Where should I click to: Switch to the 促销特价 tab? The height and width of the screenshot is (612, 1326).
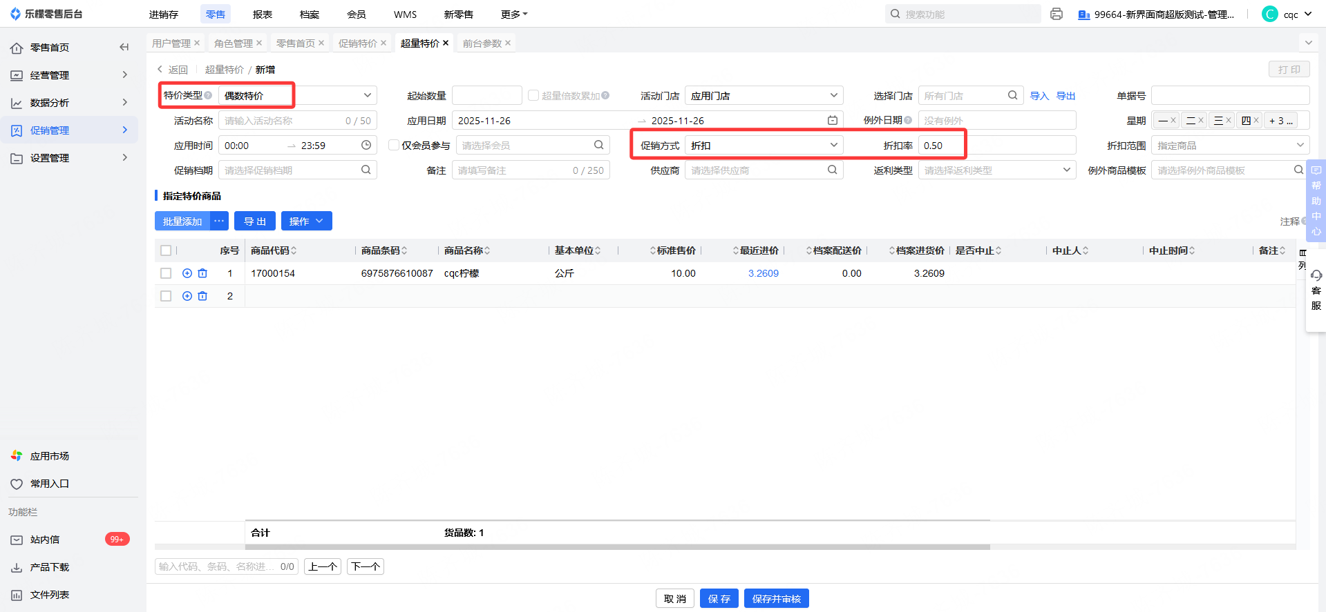point(358,43)
